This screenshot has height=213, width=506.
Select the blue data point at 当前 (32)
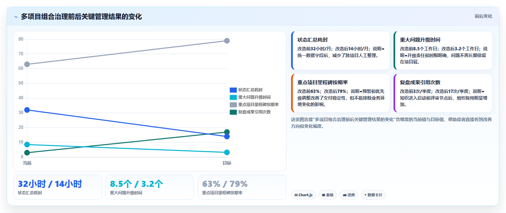tap(27, 110)
